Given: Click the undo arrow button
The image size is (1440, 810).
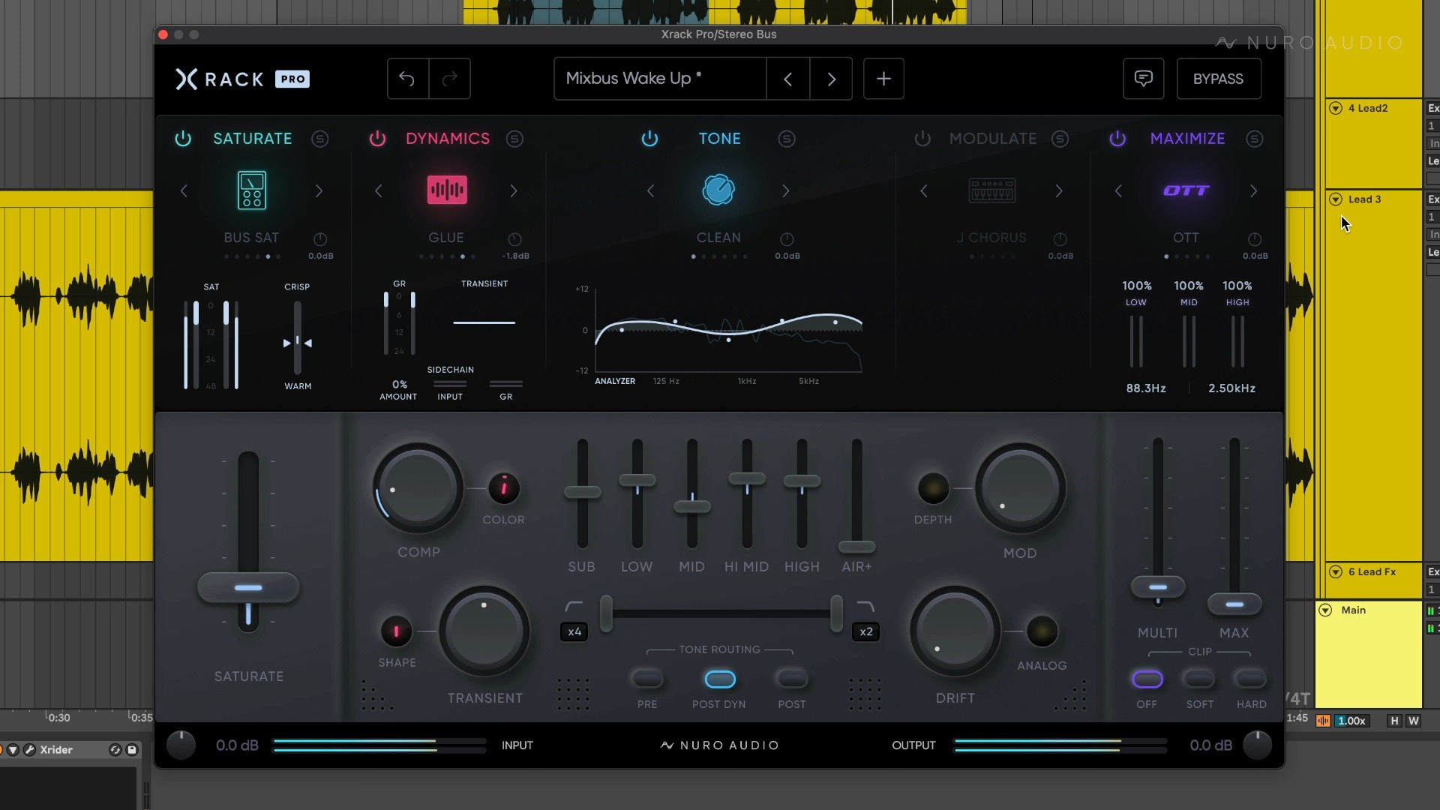Looking at the screenshot, I should pos(407,79).
